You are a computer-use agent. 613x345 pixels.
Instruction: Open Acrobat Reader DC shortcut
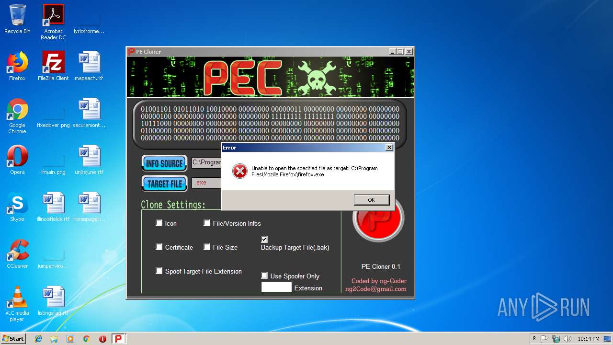pyautogui.click(x=53, y=22)
